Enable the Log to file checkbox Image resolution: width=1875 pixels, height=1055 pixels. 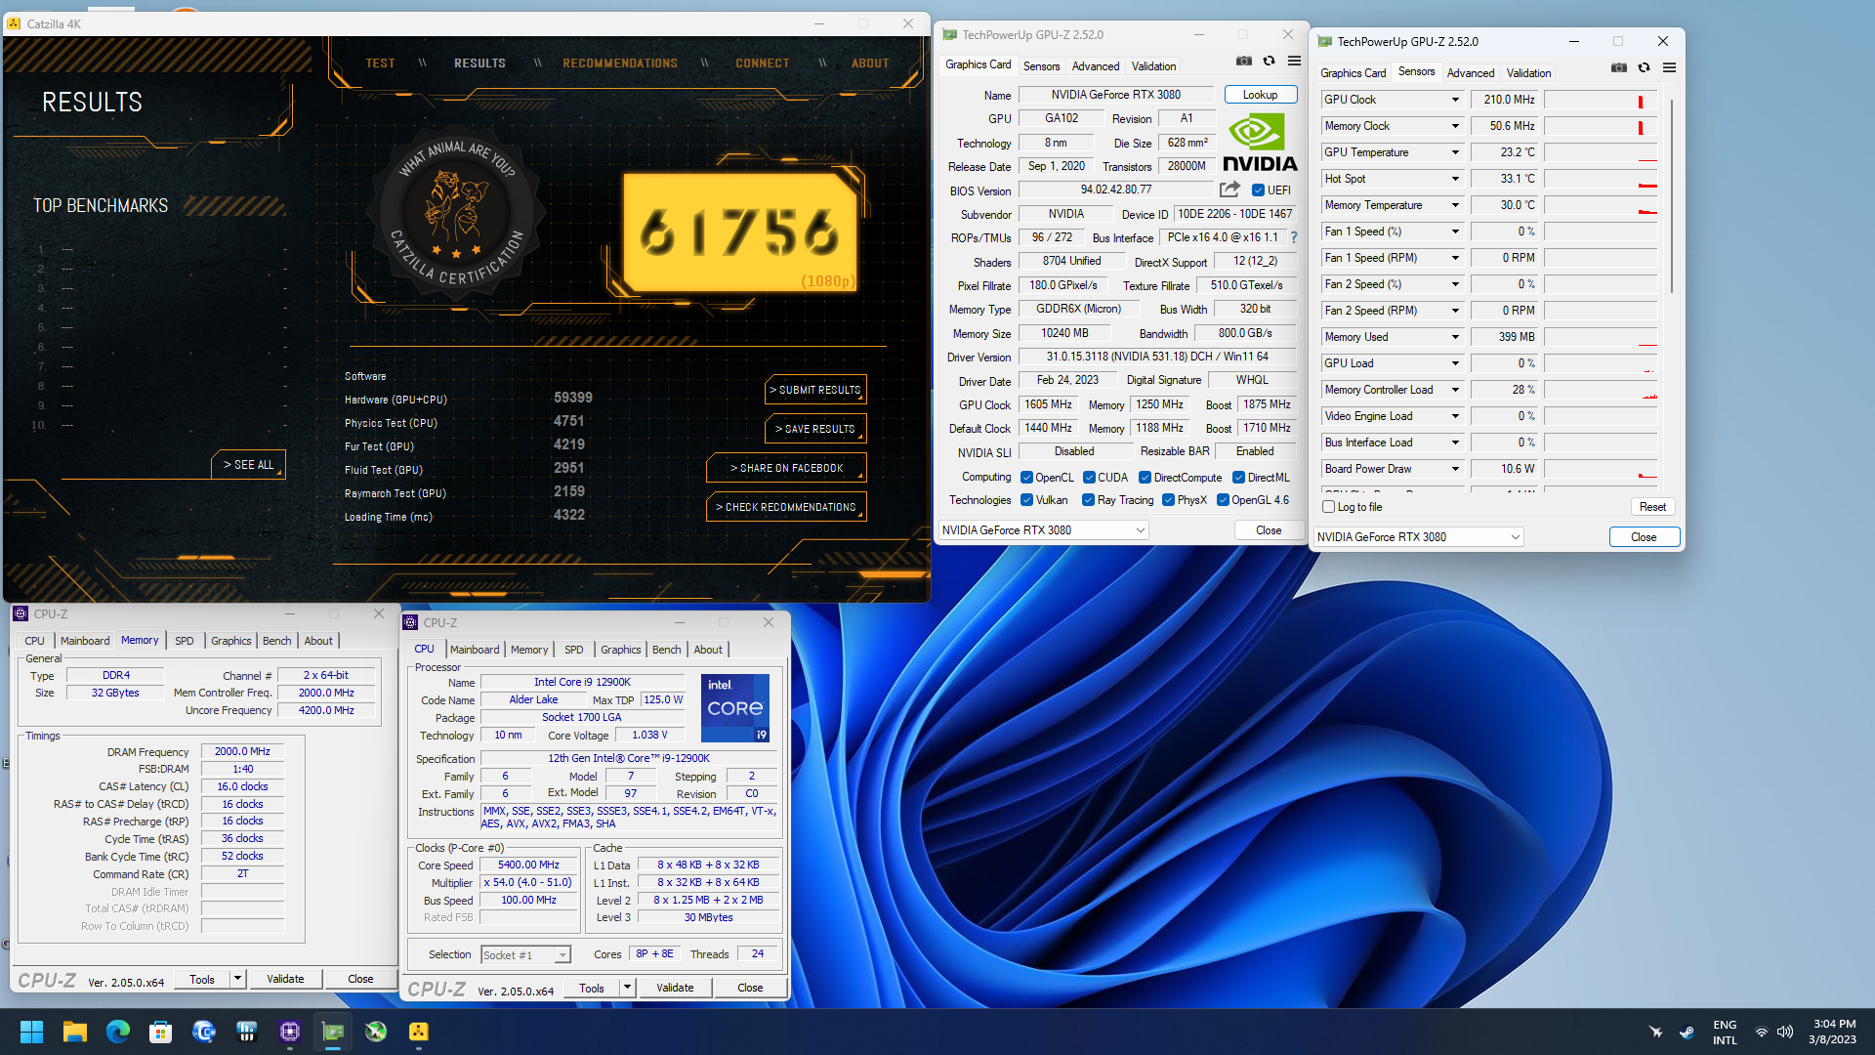[x=1328, y=507]
